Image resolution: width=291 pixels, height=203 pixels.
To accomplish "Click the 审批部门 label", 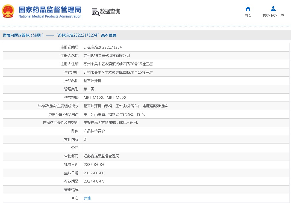I will tap(71, 156).
